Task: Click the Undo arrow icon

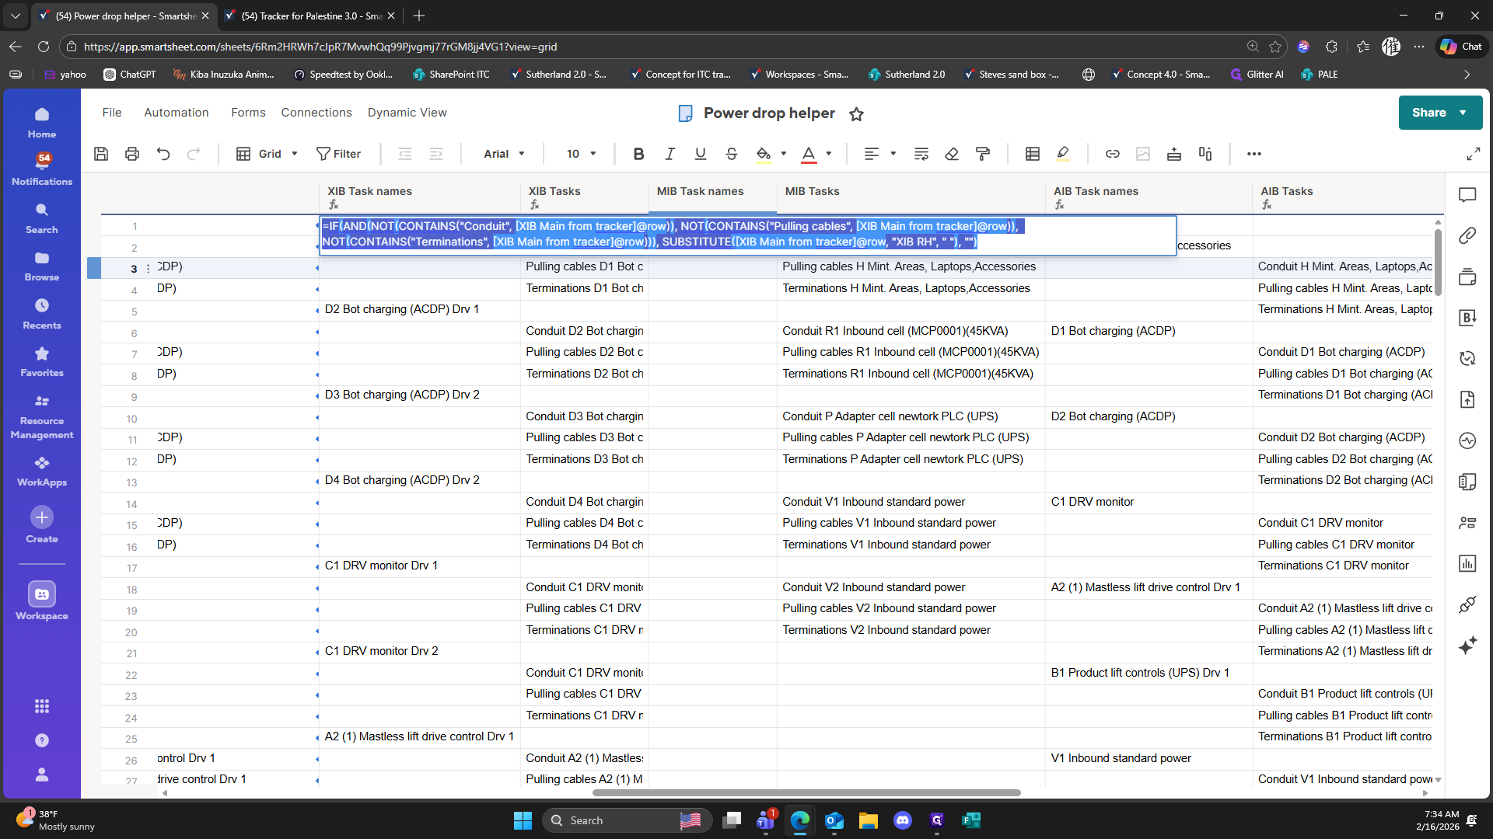Action: point(163,154)
